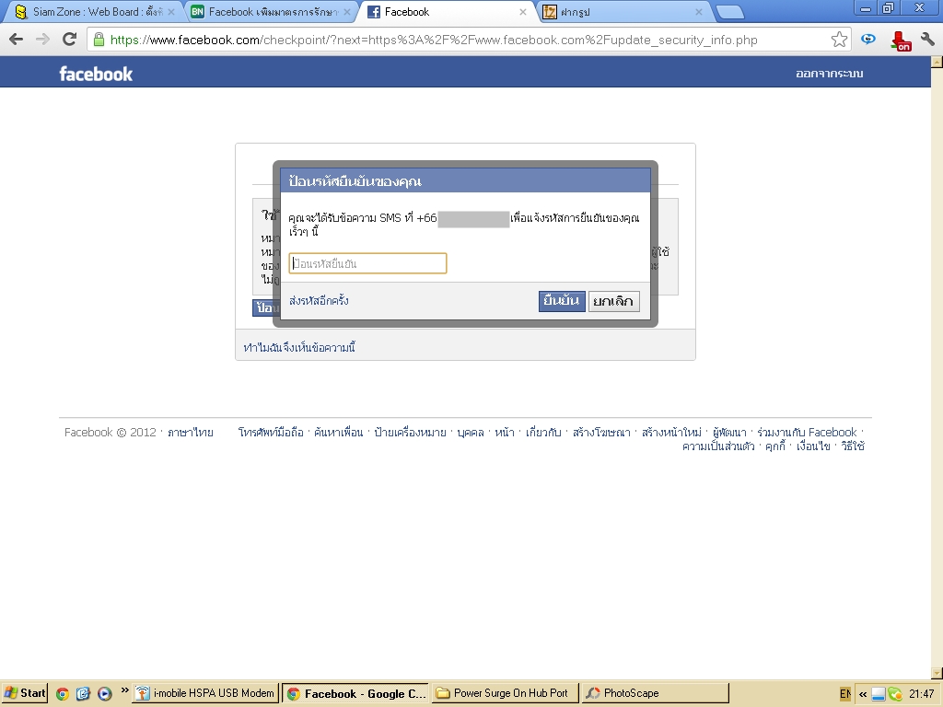Open the Windows Start menu
The width and height of the screenshot is (943, 707).
[x=25, y=693]
